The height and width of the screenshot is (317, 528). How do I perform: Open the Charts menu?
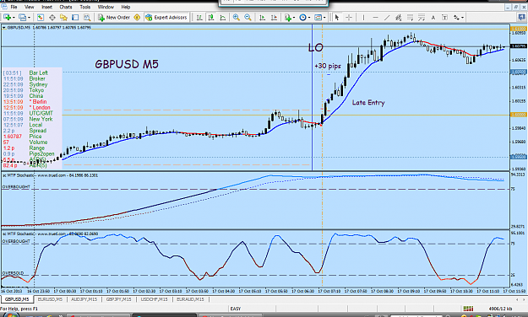coord(66,7)
